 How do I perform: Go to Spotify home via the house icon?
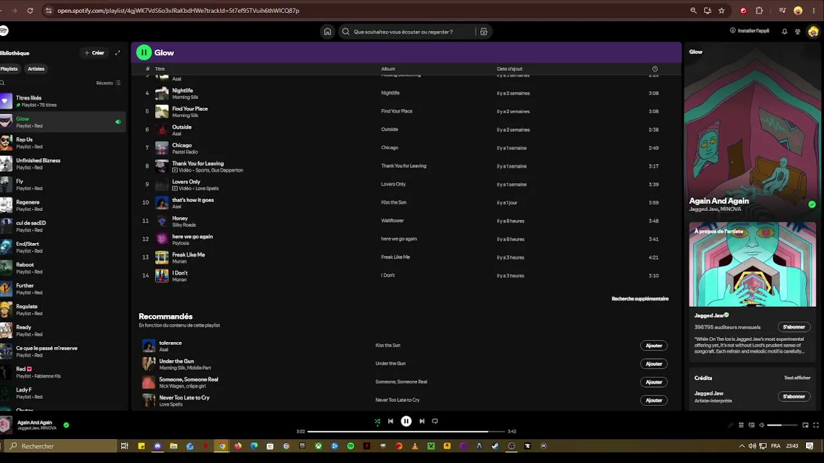[328, 32]
